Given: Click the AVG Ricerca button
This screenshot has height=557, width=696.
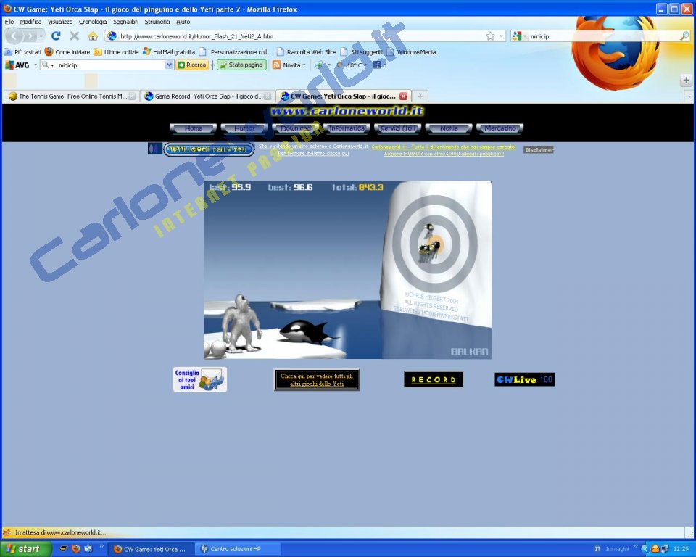Looking at the screenshot, I should [191, 65].
